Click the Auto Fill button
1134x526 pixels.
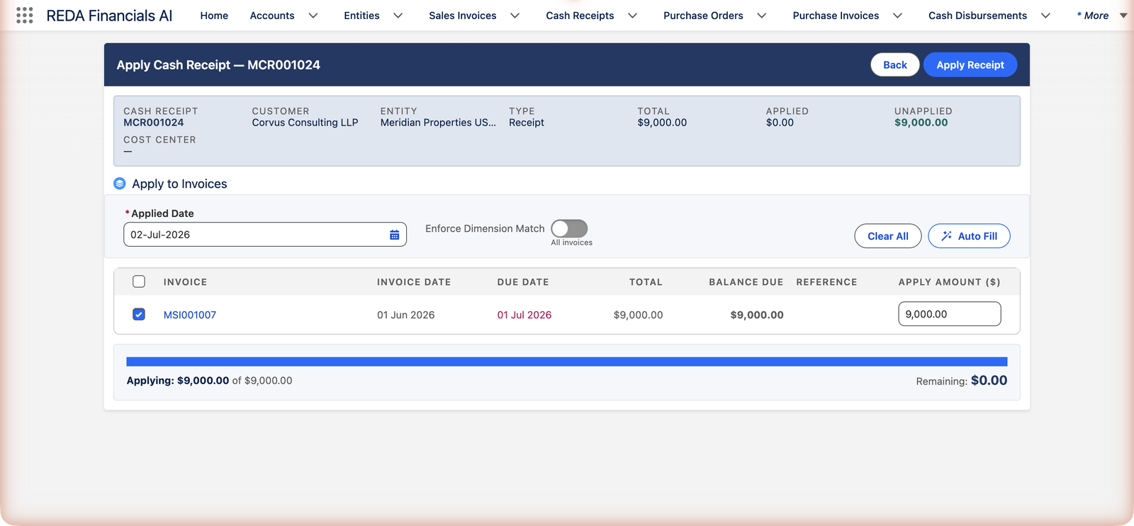click(969, 236)
